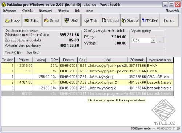The width and height of the screenshot is (182, 133).
Task: Click the Ulož save button
Action: pyautogui.click(x=71, y=21)
